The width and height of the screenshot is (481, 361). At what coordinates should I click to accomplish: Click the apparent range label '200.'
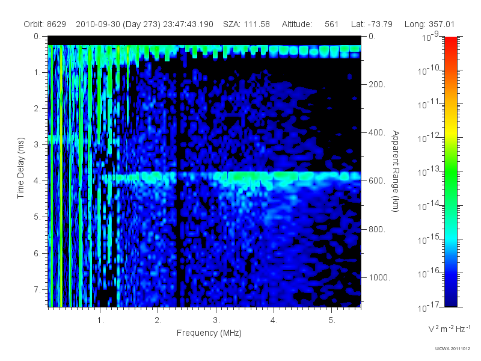(x=377, y=84)
